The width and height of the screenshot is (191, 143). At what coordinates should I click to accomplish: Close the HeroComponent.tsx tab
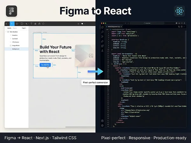point(121,26)
